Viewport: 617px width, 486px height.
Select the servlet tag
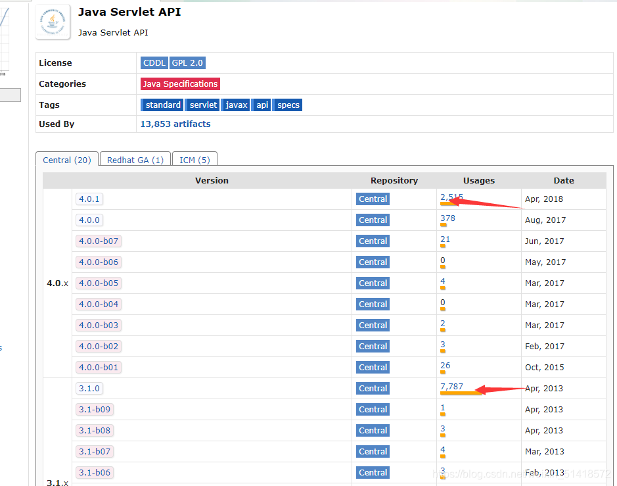(202, 105)
